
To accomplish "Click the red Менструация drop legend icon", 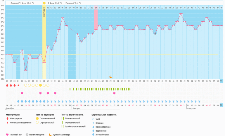I will [x=7, y=119].
